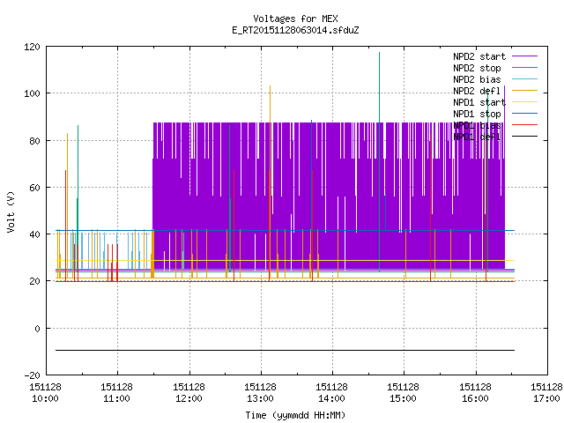Click the red line sample for NPD1 bias

(524, 125)
